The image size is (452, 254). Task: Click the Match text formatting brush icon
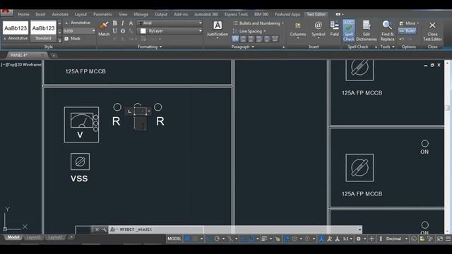click(104, 26)
